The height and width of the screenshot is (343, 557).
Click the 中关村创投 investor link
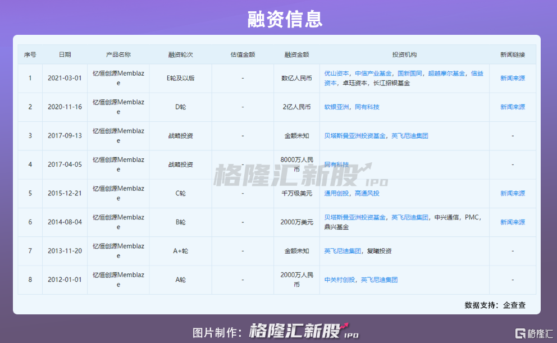tap(340, 280)
